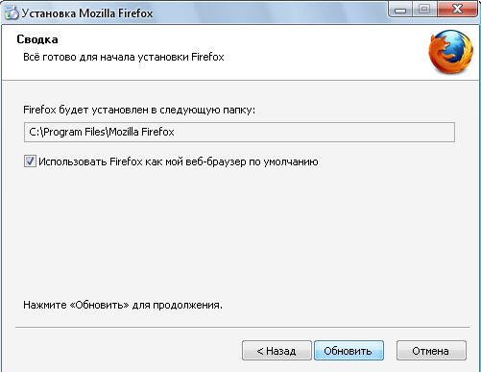The image size is (481, 372).
Task: Click the installer icon in the title bar
Action: pos(12,12)
